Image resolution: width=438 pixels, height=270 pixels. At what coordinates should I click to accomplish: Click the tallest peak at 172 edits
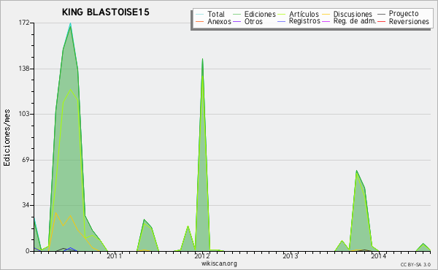coord(70,23)
